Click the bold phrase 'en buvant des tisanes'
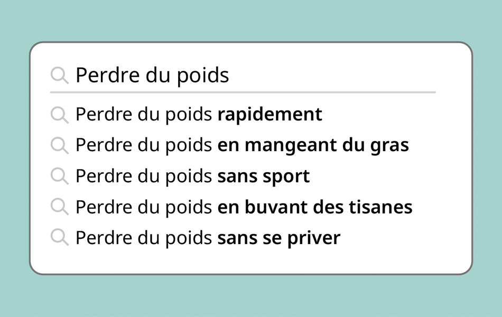The height and width of the screenshot is (317, 502). (315, 207)
